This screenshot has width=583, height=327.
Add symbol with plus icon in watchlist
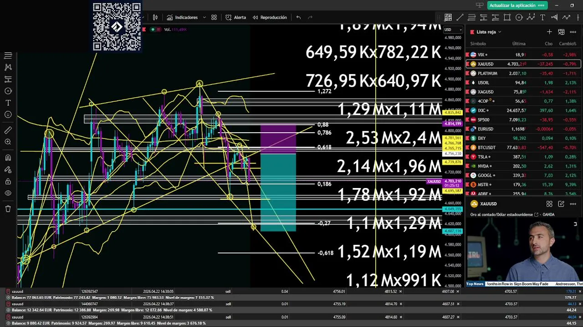point(549,32)
